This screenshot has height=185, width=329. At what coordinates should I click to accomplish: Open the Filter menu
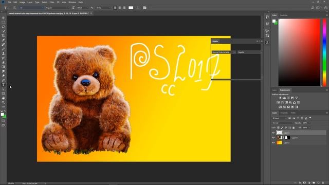tap(52, 2)
